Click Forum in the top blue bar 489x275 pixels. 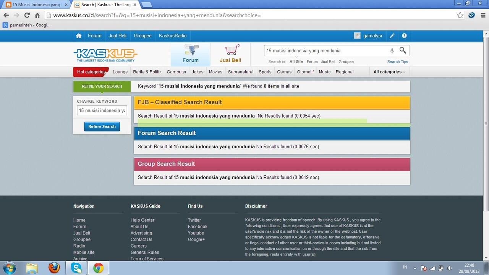[x=95, y=36]
